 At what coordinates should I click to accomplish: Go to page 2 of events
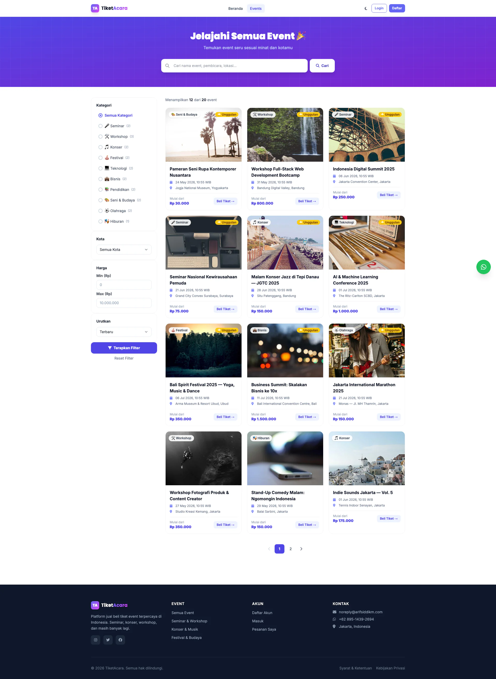tap(290, 549)
